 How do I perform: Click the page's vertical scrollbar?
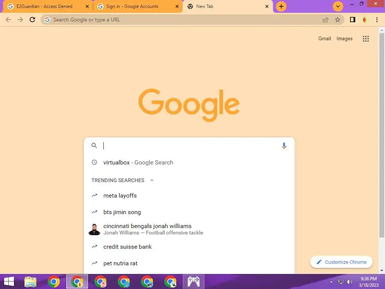coord(382,135)
